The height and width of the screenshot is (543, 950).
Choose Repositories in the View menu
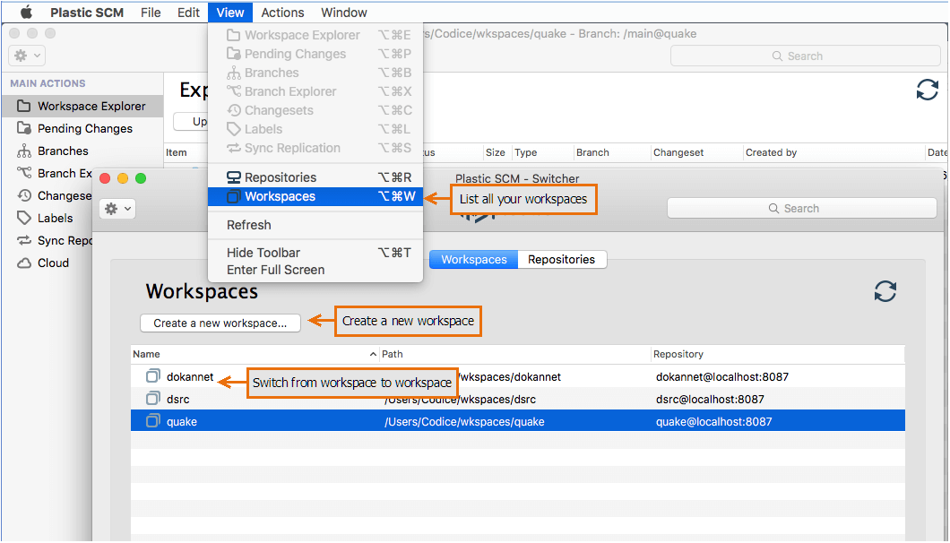click(x=315, y=177)
